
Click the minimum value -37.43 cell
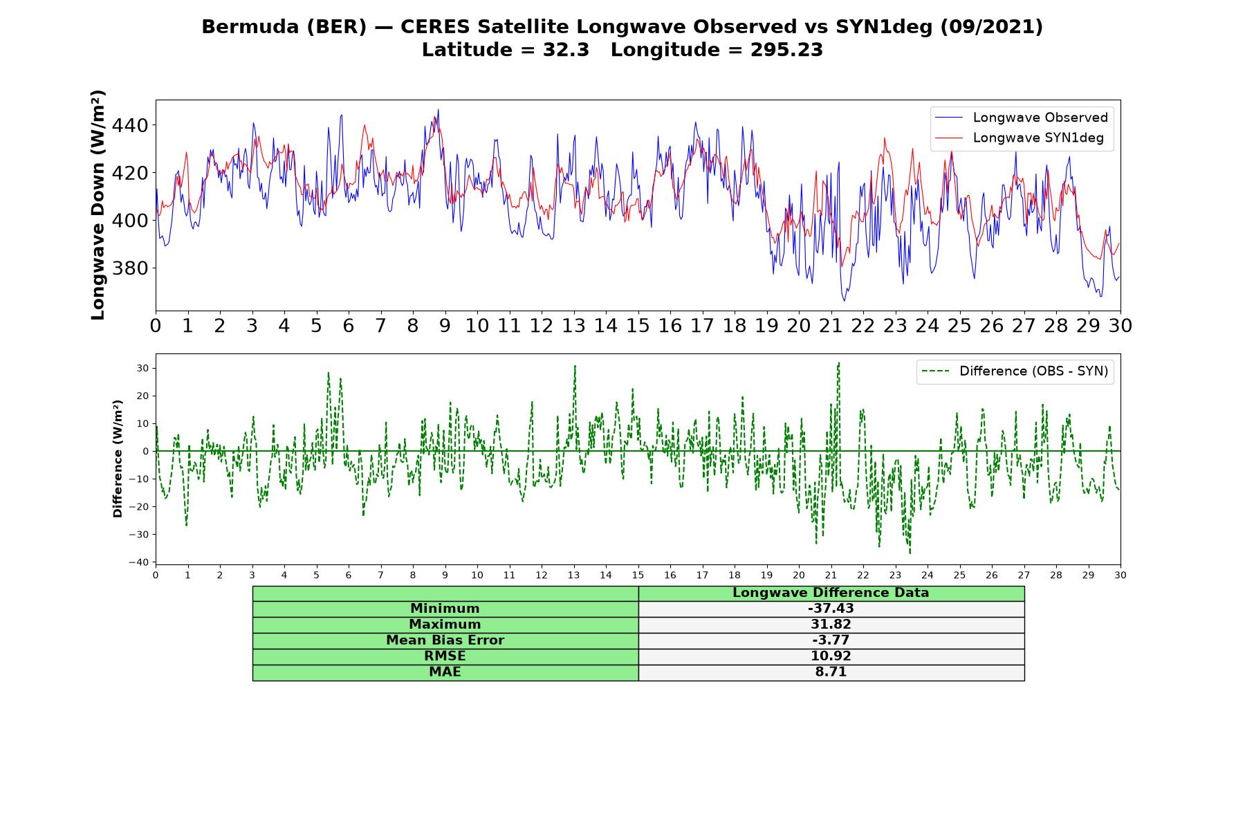831,609
